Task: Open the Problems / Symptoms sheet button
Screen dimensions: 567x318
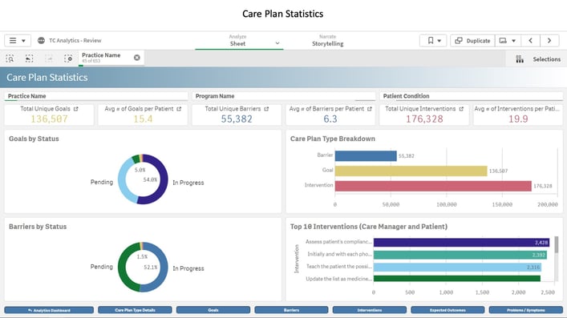Action: click(526, 310)
